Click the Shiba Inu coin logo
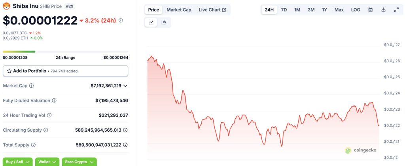 click(6, 7)
